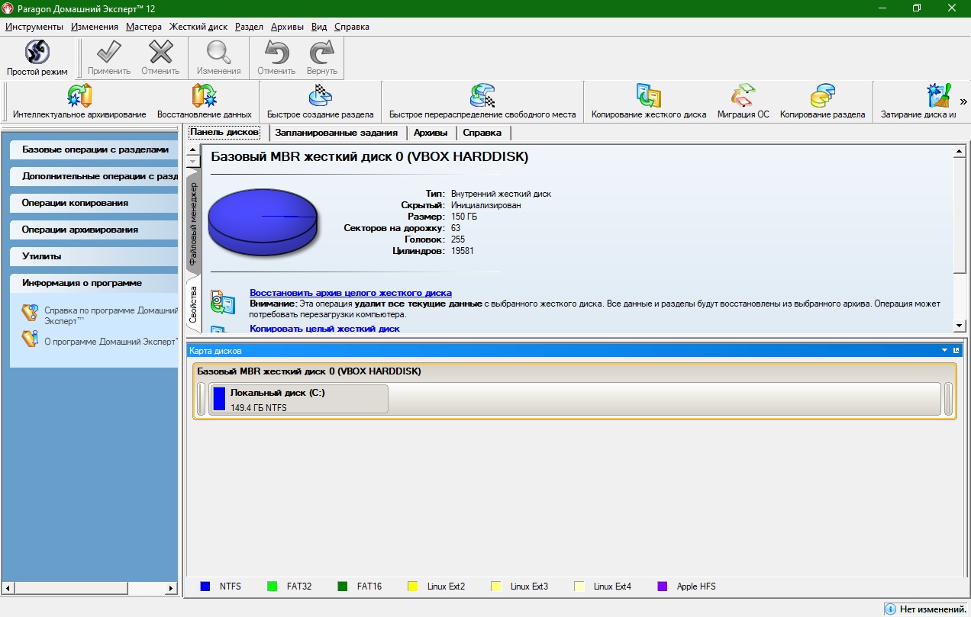Expand Операции копирования section

point(95,203)
